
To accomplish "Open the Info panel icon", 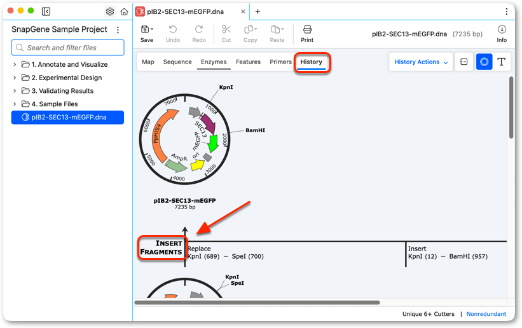I will (x=502, y=29).
